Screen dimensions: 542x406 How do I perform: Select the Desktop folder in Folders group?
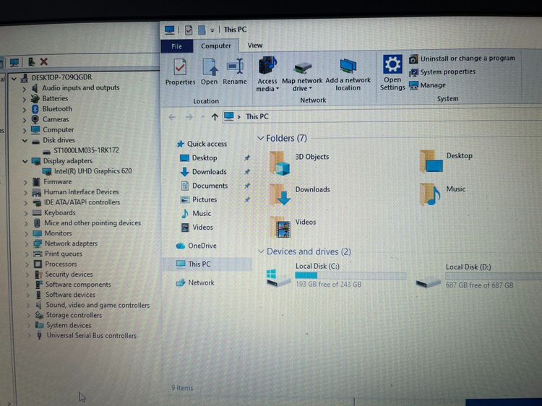pyautogui.click(x=446, y=161)
